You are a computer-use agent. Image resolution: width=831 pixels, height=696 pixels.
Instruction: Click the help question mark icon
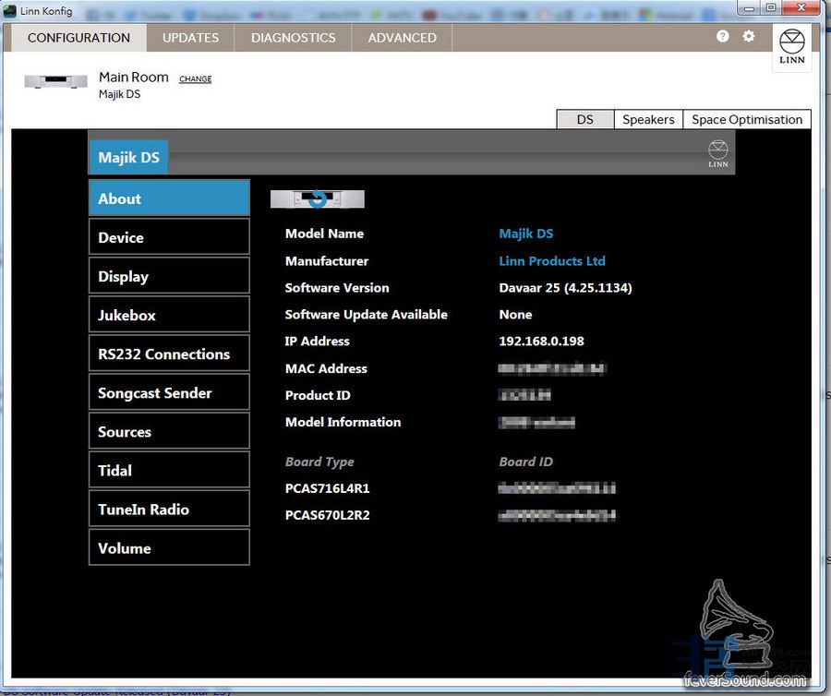[x=722, y=36]
